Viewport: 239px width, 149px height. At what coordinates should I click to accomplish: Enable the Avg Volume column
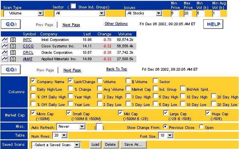[99, 88]
